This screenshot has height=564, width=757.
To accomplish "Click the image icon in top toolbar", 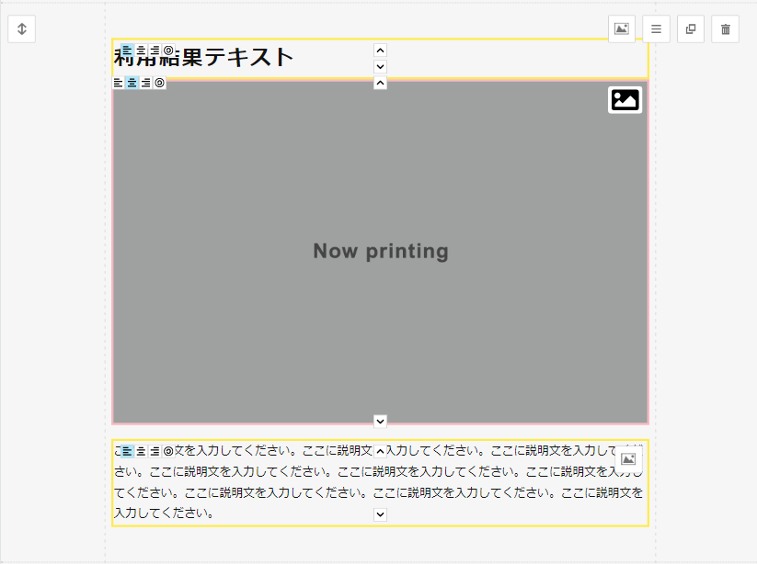I will [x=622, y=28].
